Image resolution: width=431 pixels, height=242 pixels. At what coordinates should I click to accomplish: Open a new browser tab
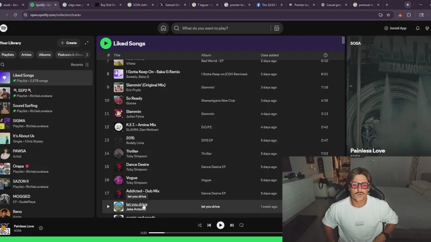coord(387,5)
